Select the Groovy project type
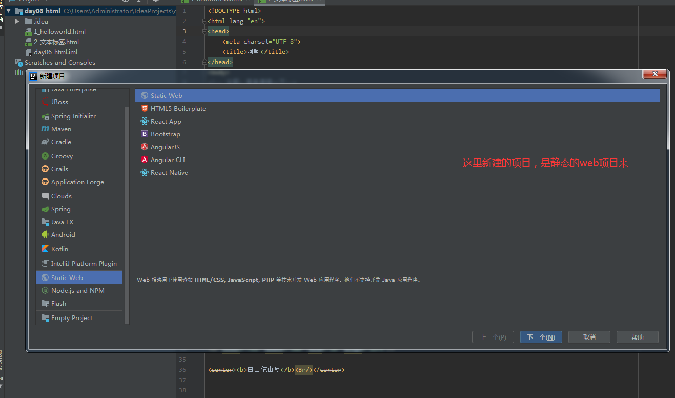This screenshot has height=398, width=675. 79,156
